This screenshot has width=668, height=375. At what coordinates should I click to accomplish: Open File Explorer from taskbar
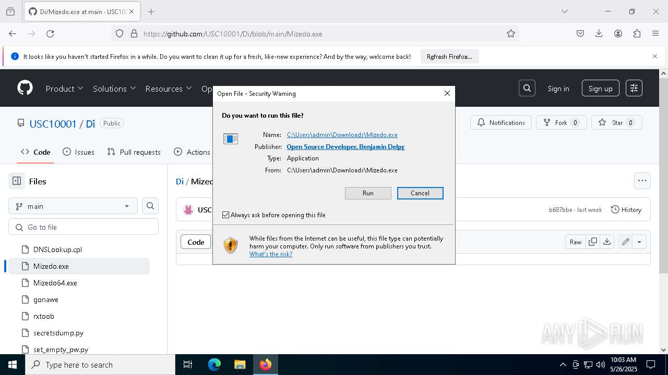point(240,365)
